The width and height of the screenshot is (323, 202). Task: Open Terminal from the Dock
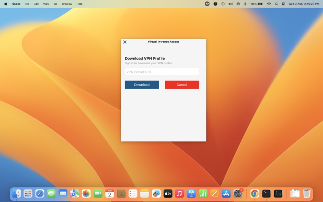266,194
